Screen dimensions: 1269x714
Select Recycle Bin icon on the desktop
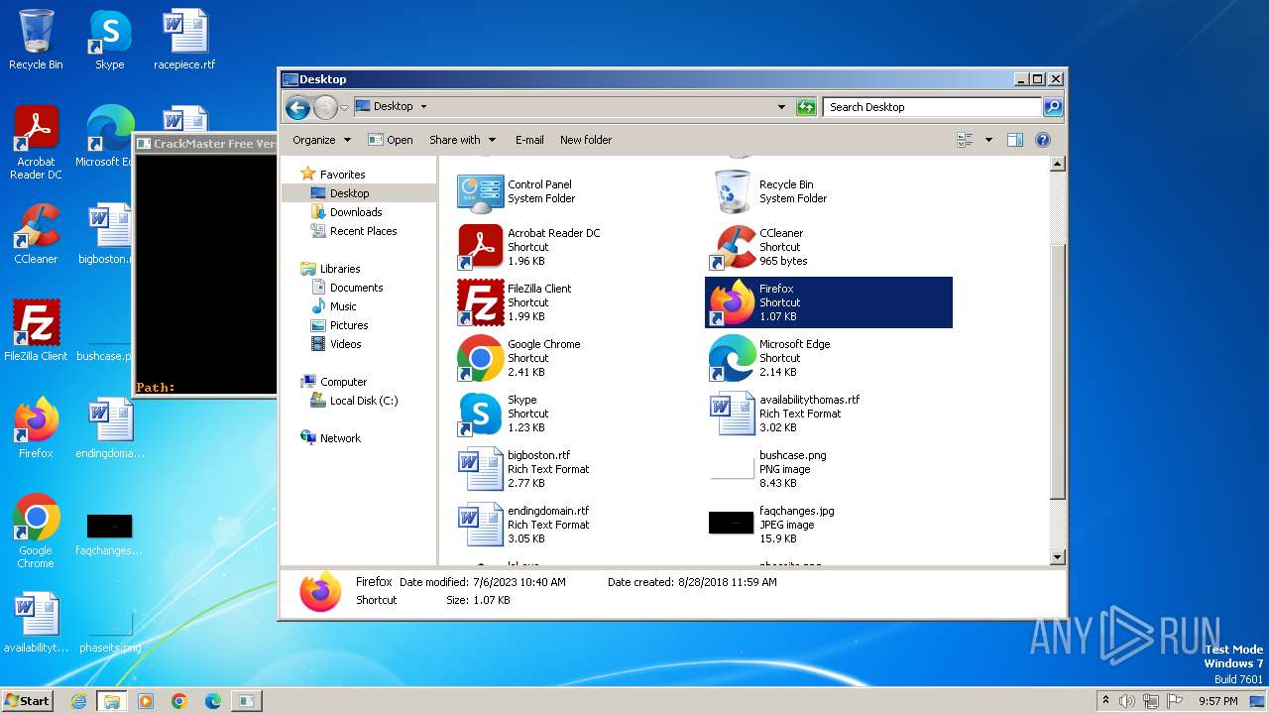[36, 40]
